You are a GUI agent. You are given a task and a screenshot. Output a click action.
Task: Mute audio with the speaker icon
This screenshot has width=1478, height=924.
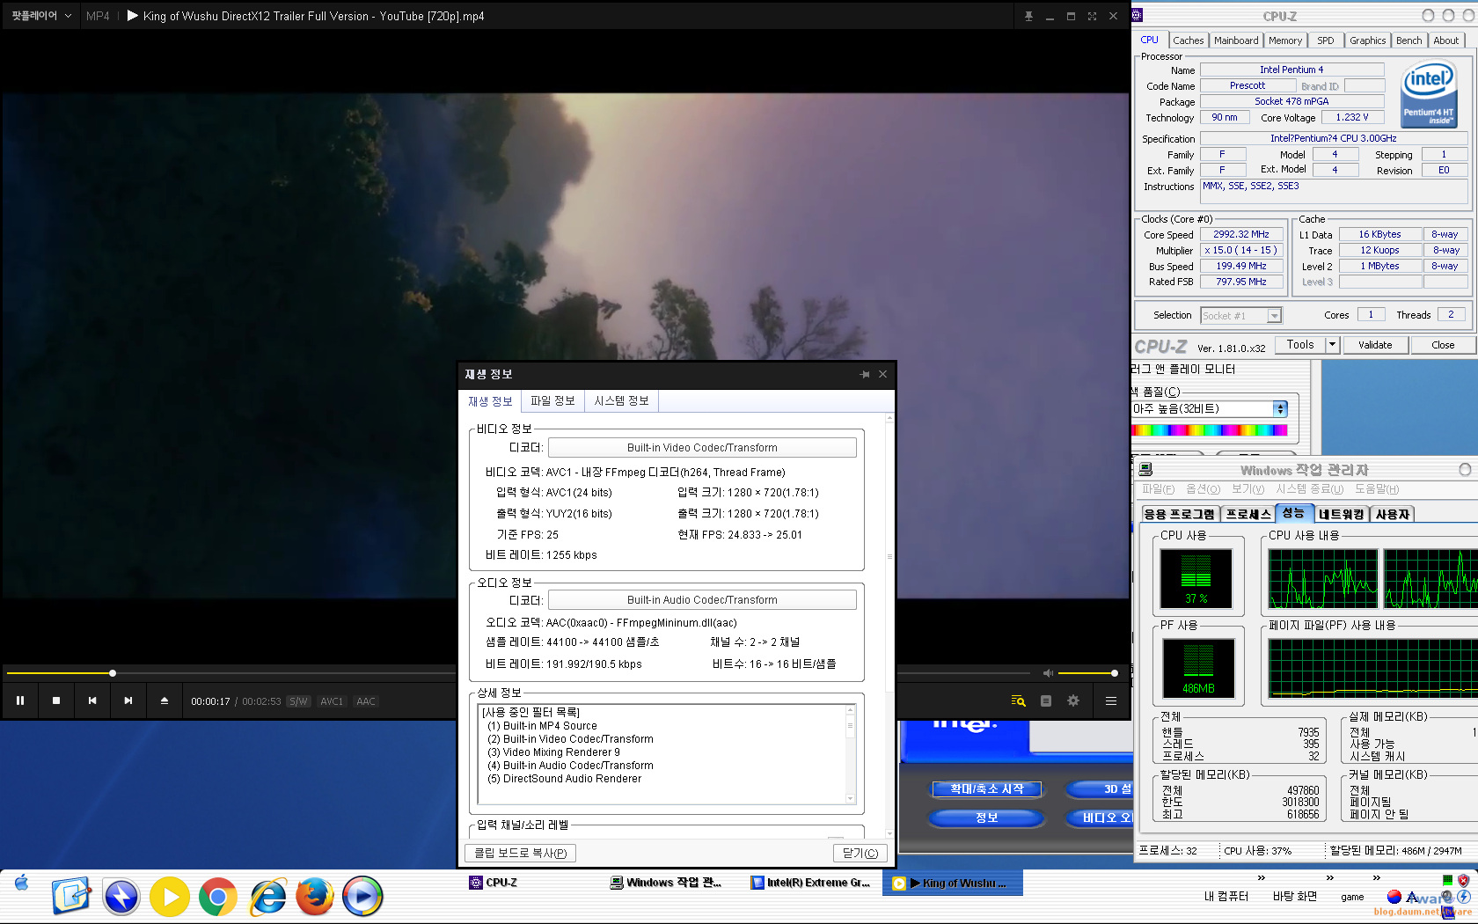pyautogui.click(x=1048, y=673)
